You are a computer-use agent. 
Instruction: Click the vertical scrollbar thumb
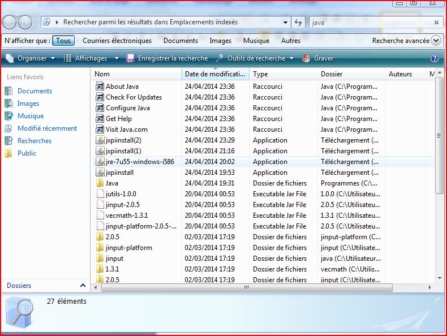pos(439,136)
